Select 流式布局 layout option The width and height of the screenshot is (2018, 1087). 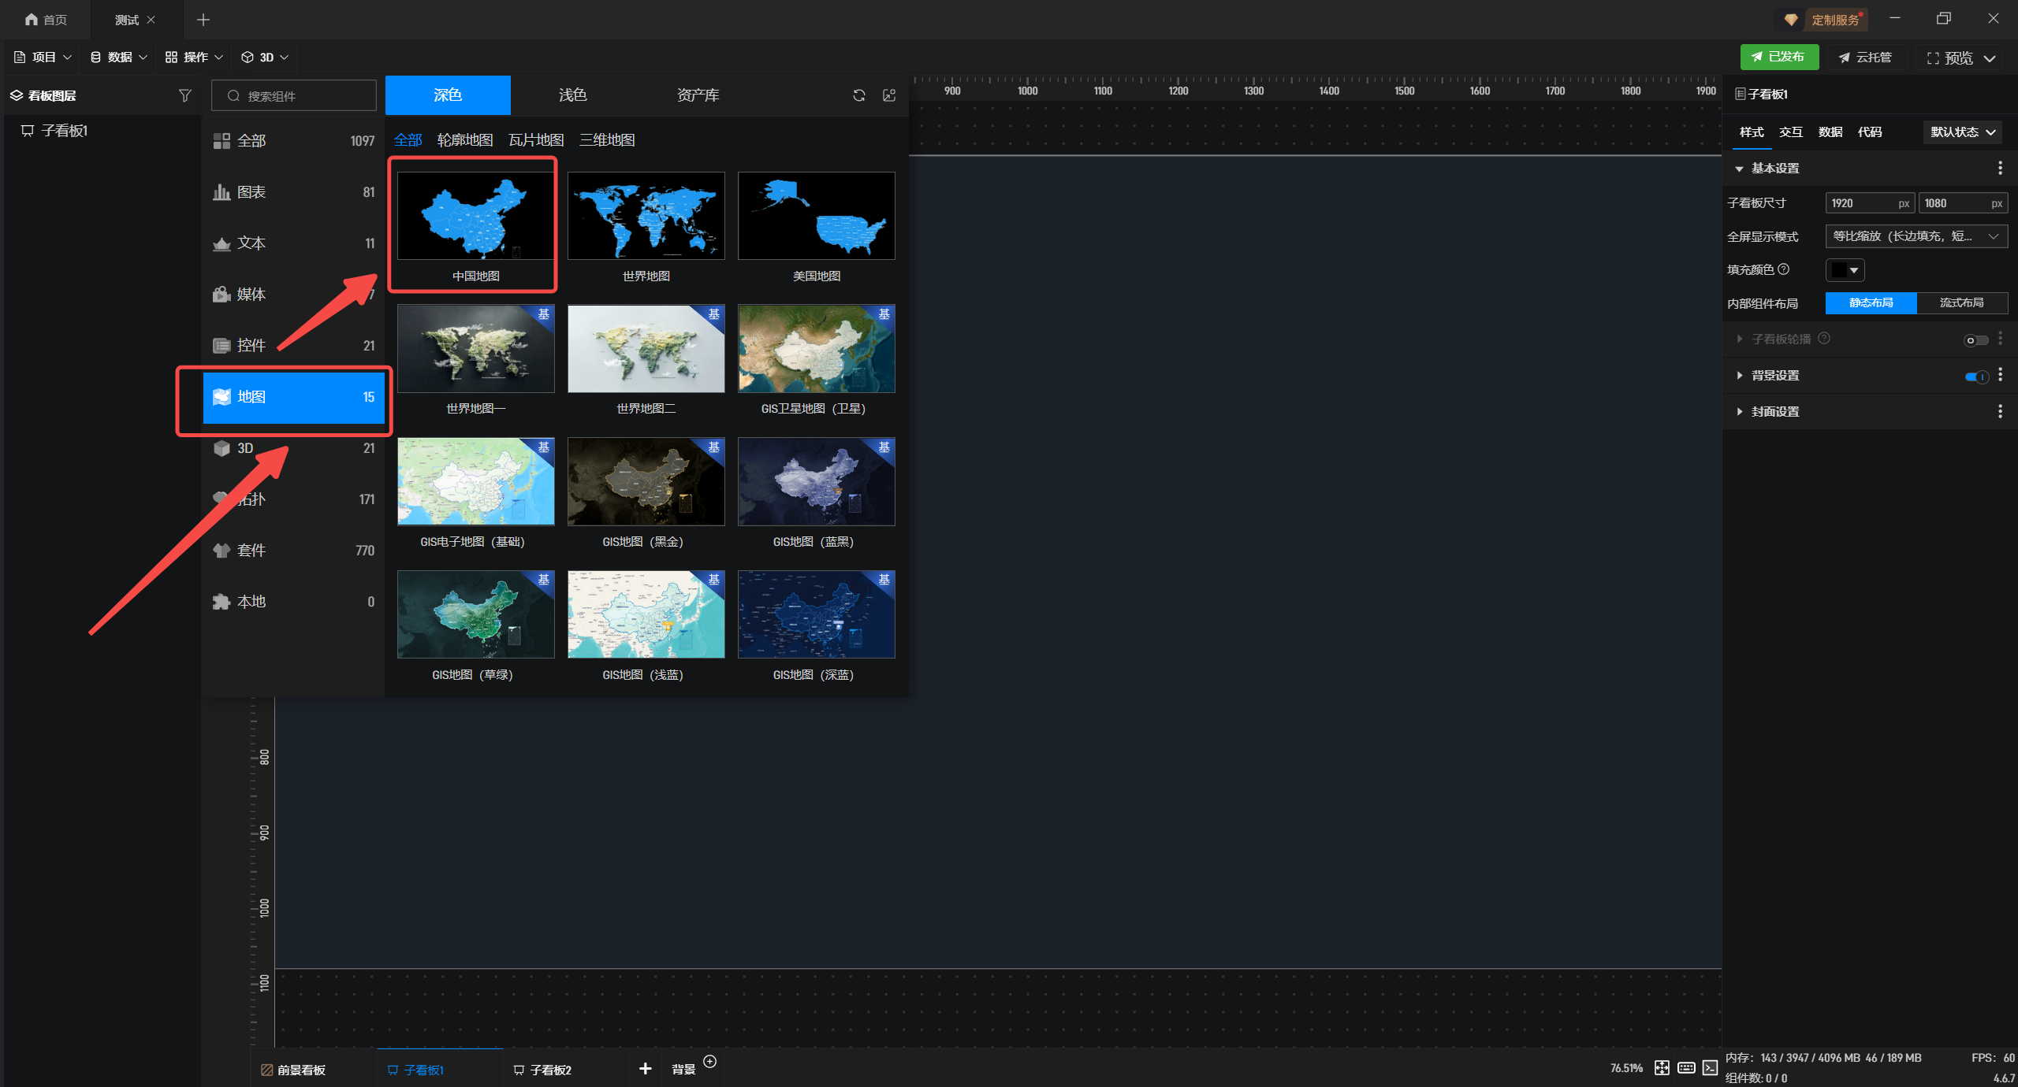(x=1961, y=303)
